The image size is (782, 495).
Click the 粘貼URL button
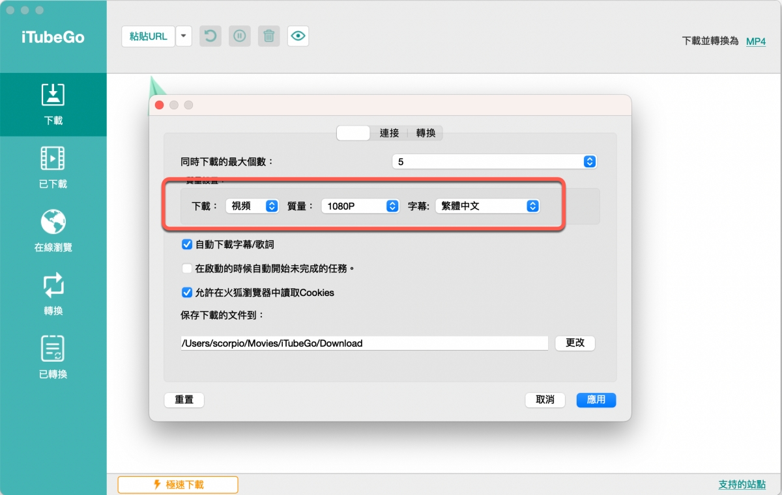point(148,36)
